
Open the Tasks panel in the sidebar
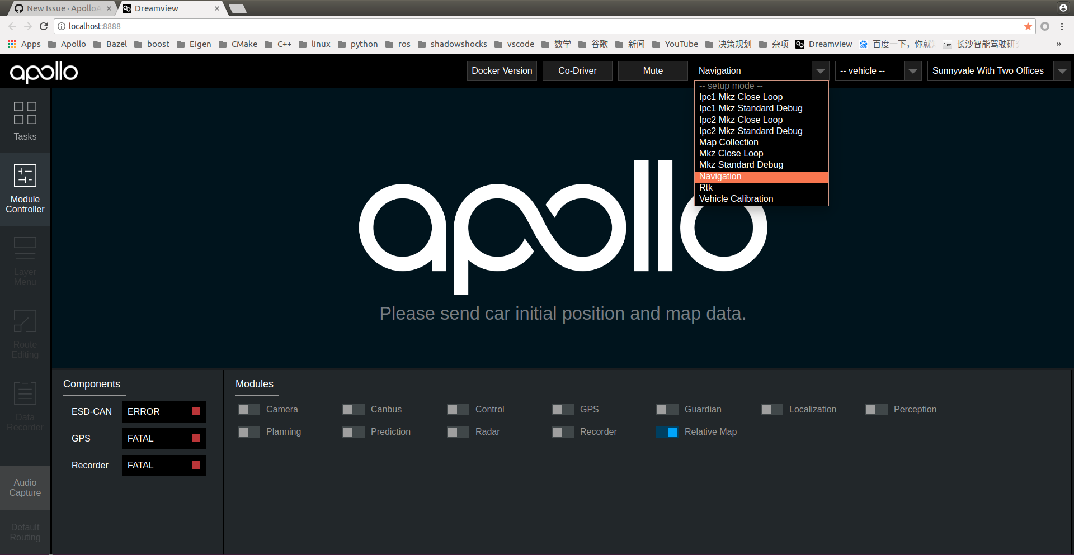(25, 120)
